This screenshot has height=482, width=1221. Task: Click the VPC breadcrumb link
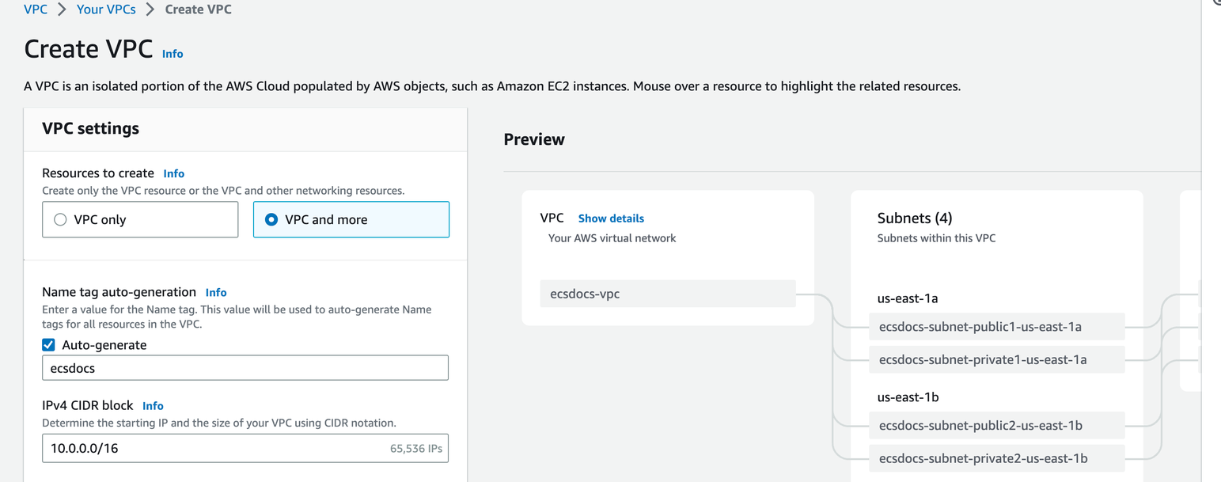pos(35,9)
